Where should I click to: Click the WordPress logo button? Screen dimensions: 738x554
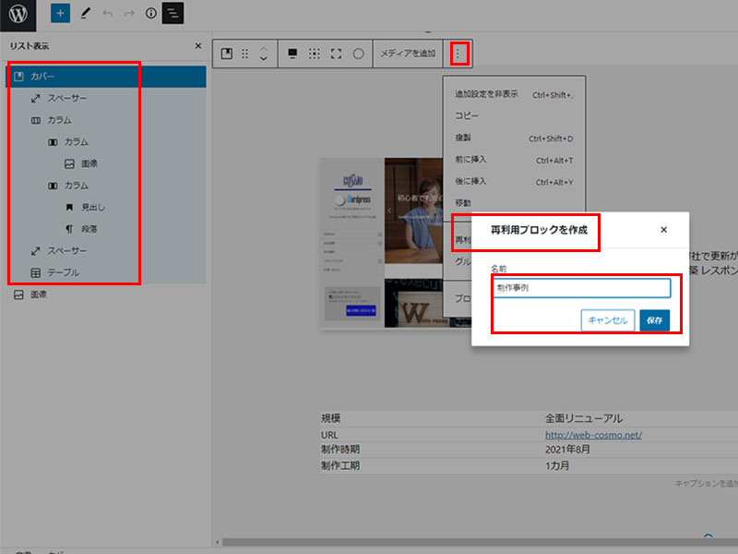click(x=18, y=14)
